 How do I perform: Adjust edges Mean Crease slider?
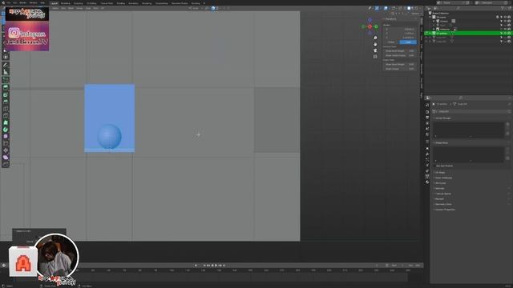(x=399, y=69)
